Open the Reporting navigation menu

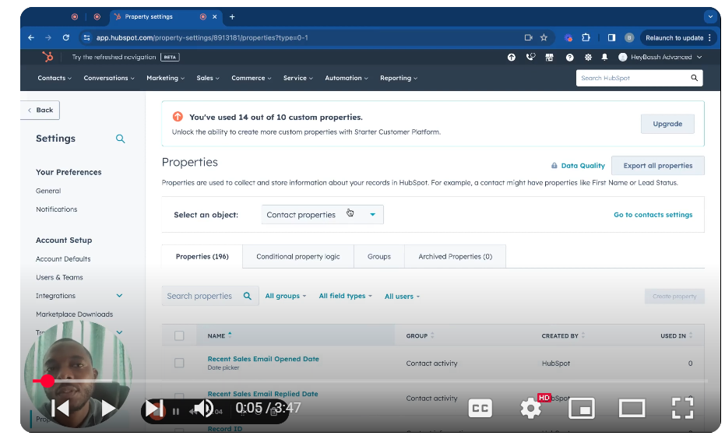coord(399,78)
